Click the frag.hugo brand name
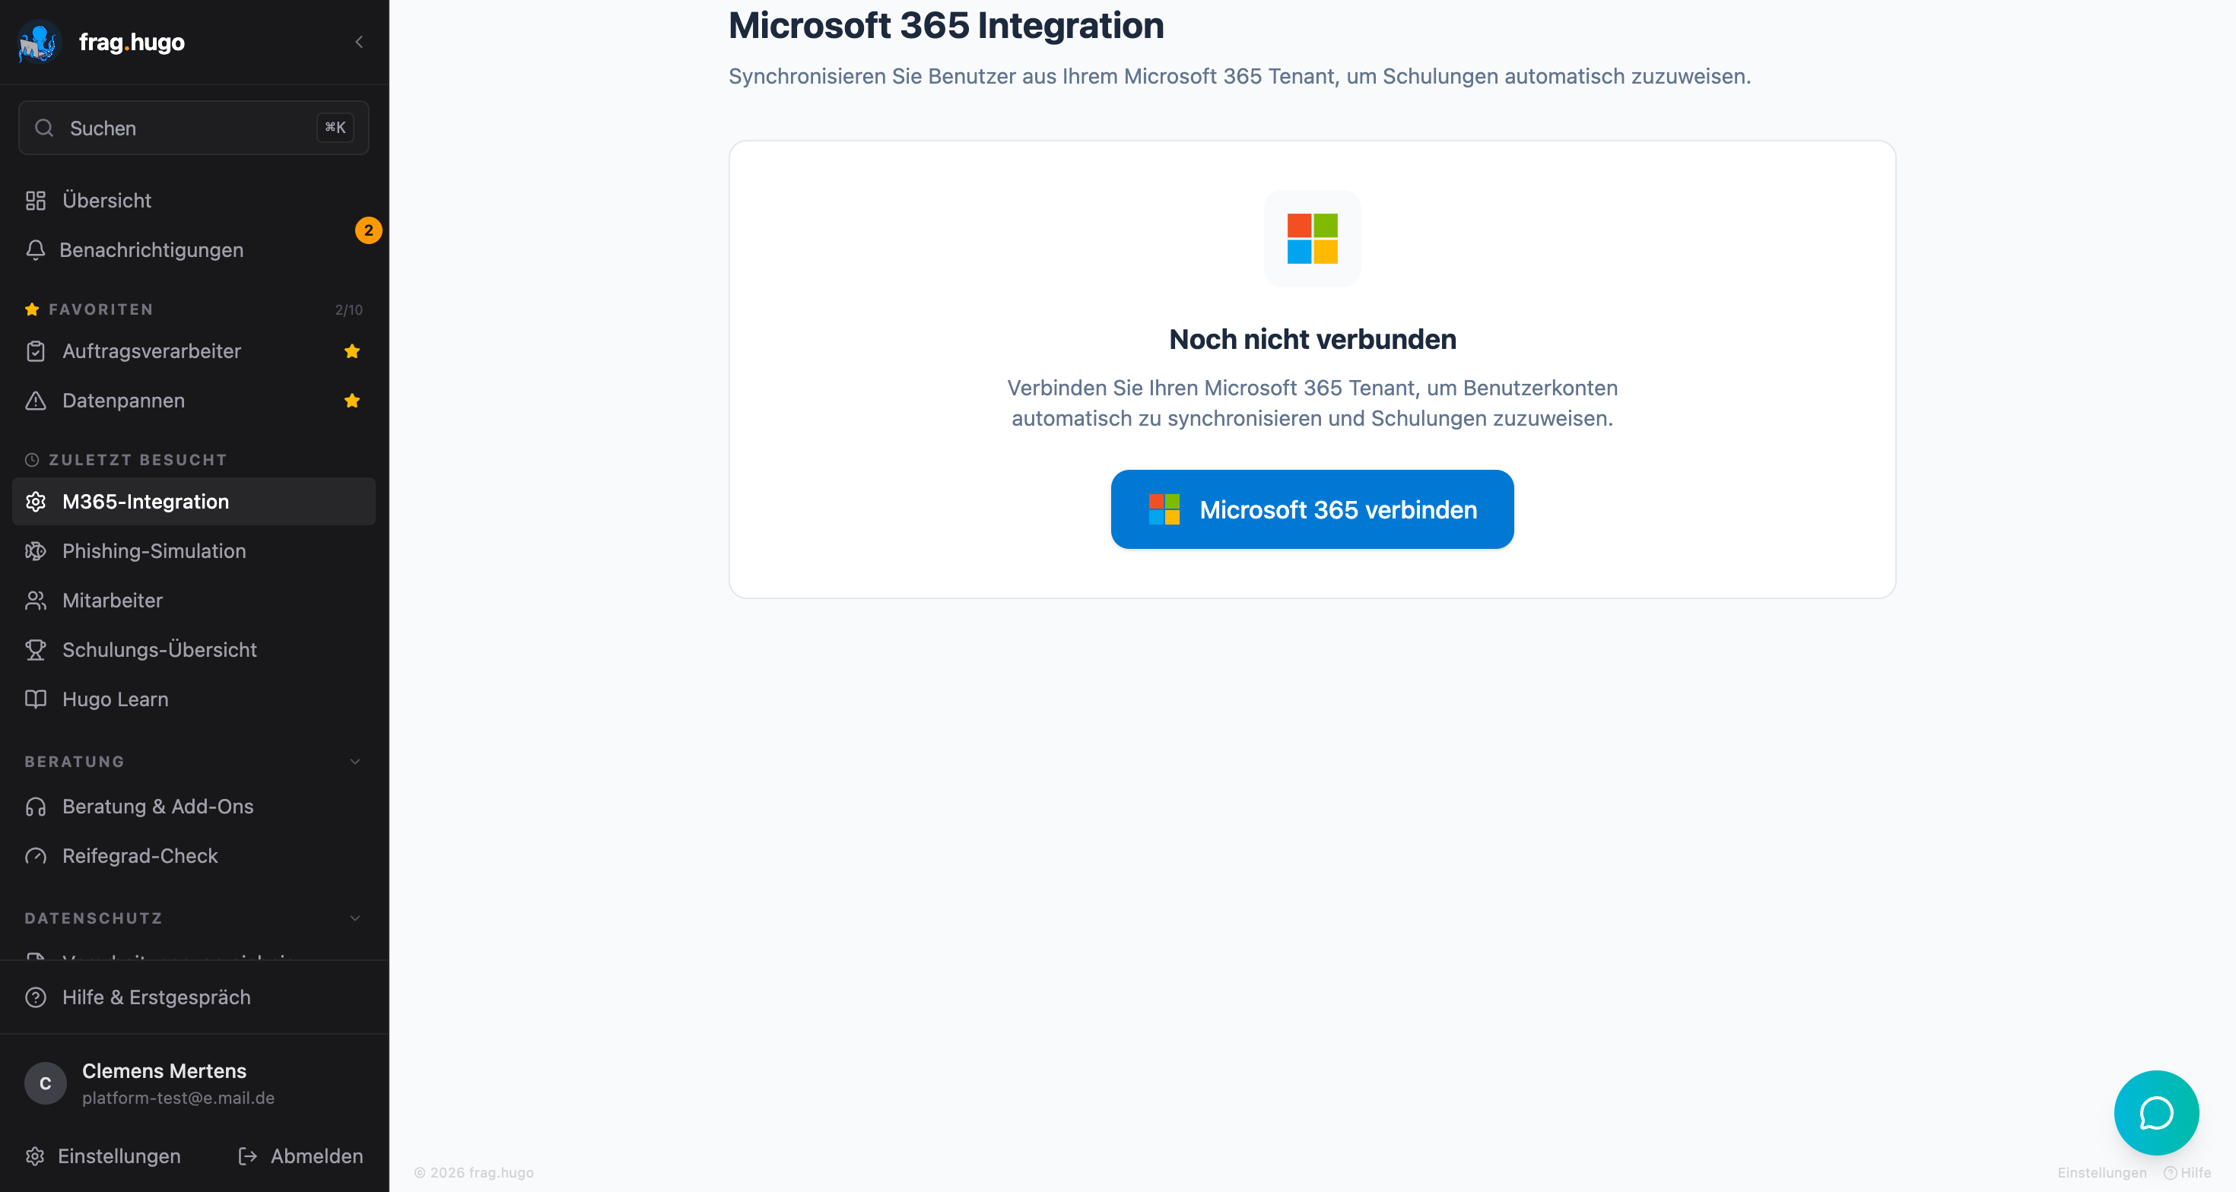2236x1192 pixels. point(132,42)
